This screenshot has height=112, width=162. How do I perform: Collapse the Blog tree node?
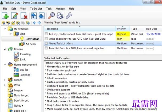11,34
